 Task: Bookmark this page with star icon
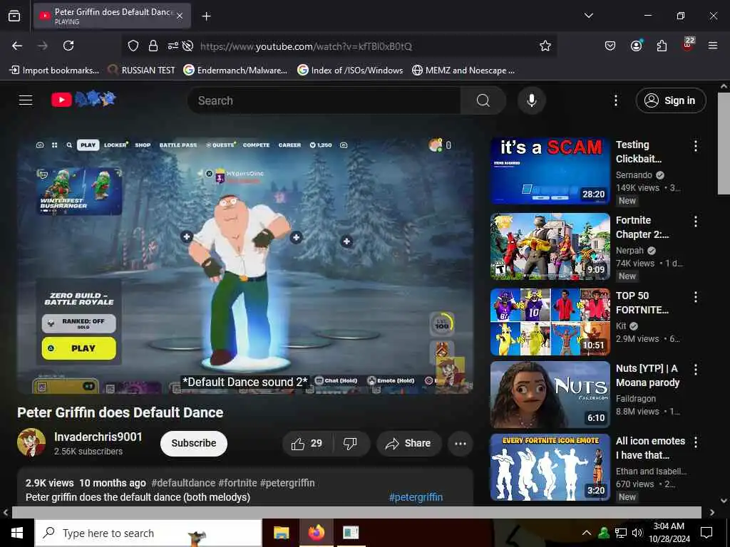point(545,46)
